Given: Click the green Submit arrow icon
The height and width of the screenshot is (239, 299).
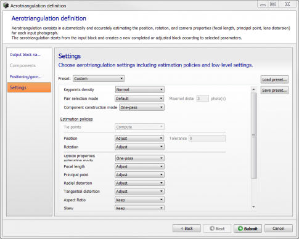Looking at the screenshot, I should point(240,229).
